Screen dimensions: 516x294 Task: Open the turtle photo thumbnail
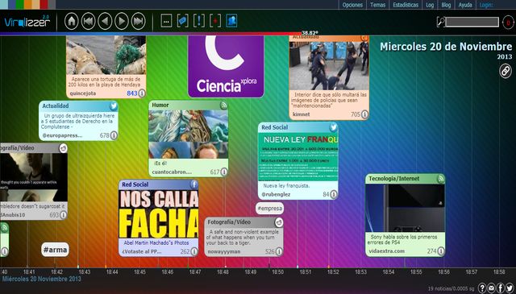(x=106, y=55)
